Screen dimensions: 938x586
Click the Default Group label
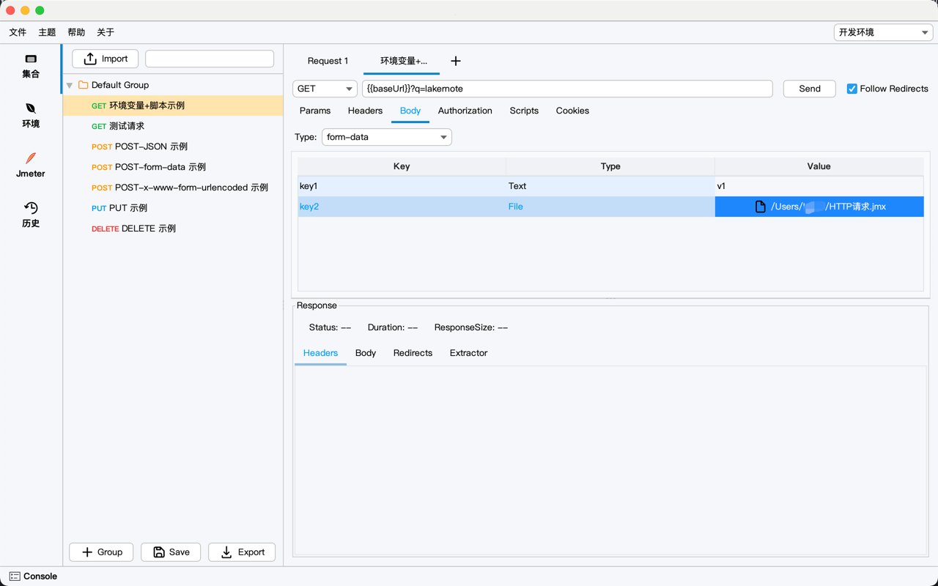tap(120, 85)
